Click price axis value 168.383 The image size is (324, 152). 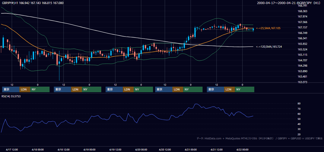click(302, 11)
